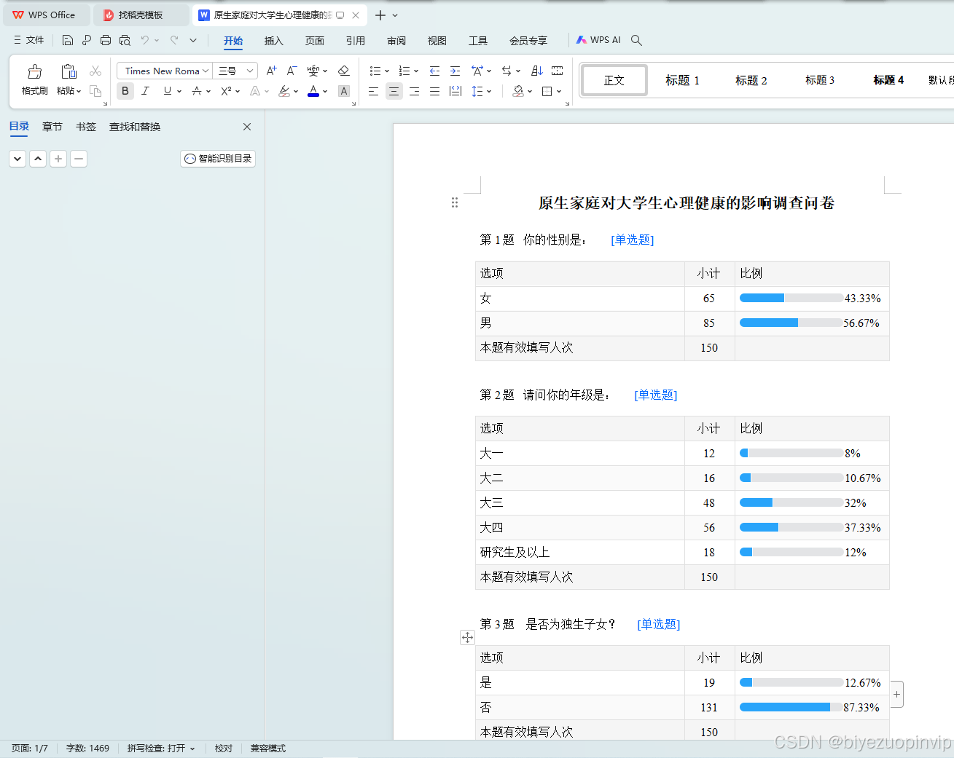Increase font size with the A+ icon
The width and height of the screenshot is (954, 758).
[271, 71]
